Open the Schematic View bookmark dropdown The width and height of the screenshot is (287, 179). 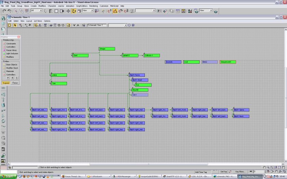(x=125, y=25)
